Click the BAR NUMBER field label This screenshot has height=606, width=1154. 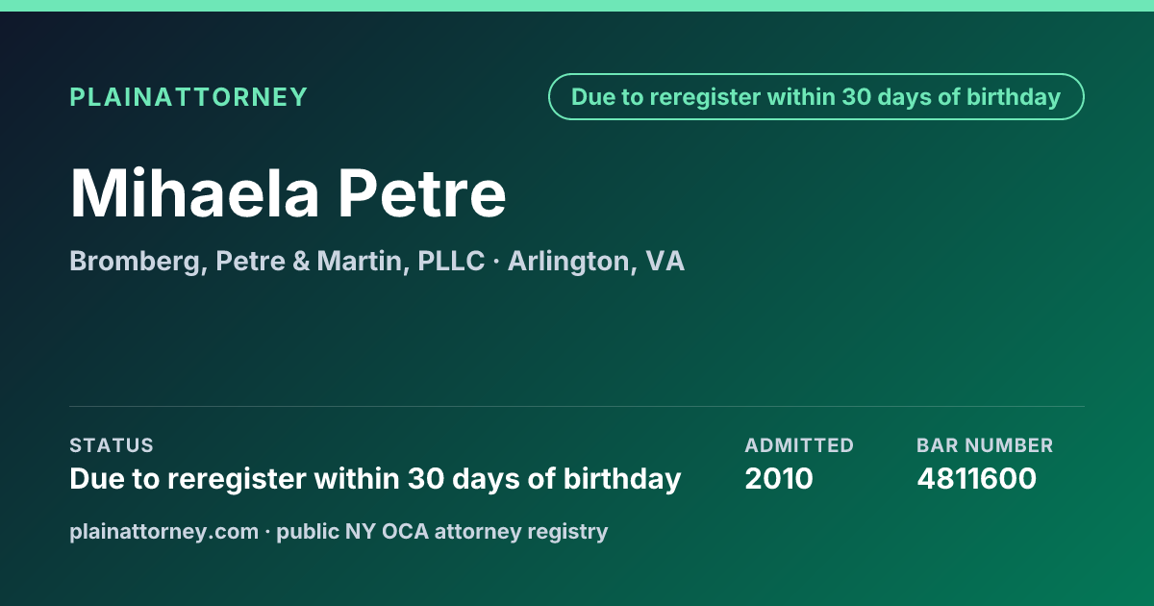point(985,445)
